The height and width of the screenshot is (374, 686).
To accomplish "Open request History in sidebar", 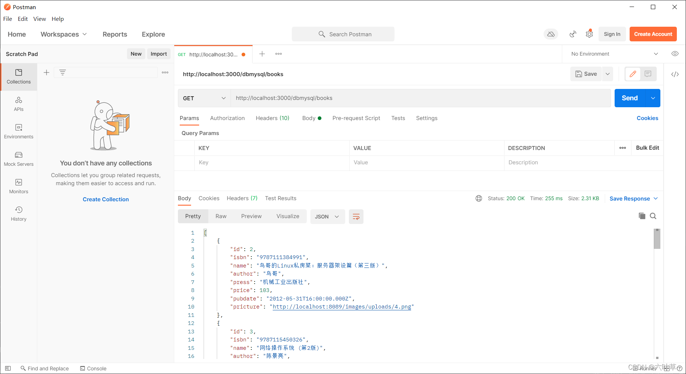I will click(19, 214).
